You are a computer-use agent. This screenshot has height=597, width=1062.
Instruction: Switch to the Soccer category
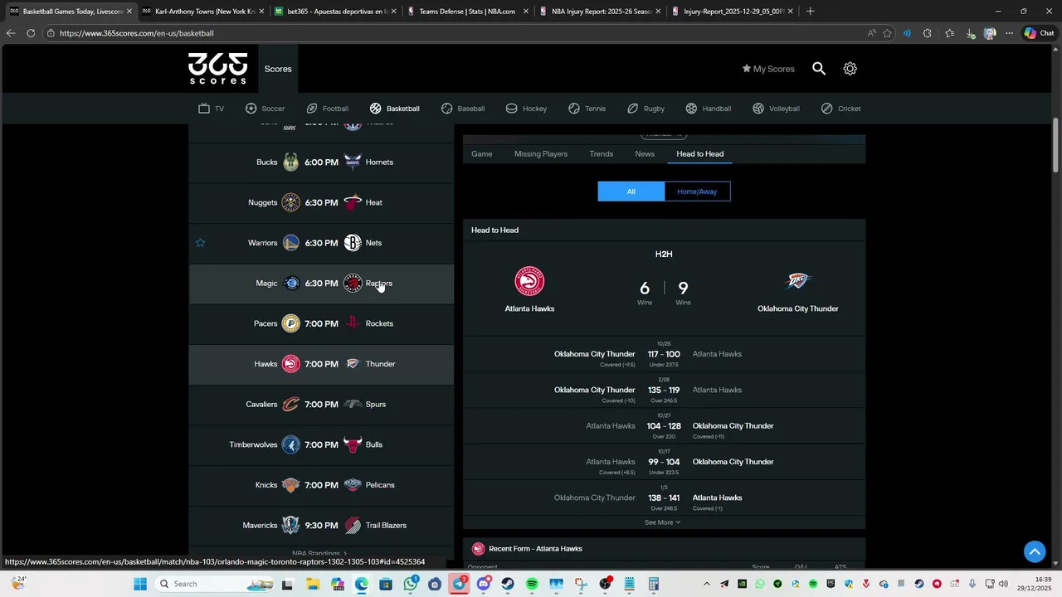[x=265, y=109]
